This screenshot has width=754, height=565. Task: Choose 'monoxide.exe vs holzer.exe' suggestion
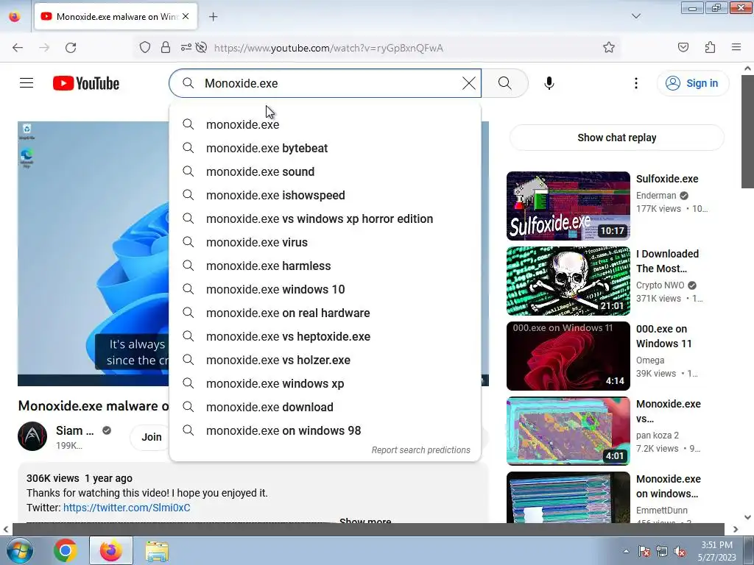coord(325,360)
